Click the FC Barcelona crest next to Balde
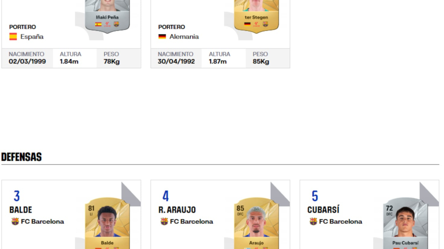The width and height of the screenshot is (444, 249). pyautogui.click(x=15, y=222)
